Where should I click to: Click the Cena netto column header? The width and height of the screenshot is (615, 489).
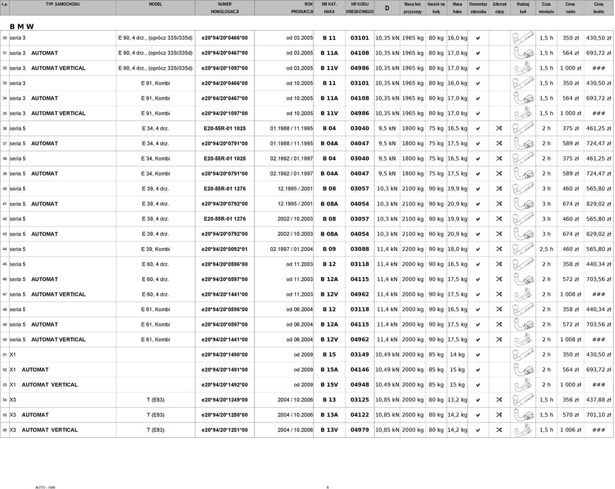point(570,8)
